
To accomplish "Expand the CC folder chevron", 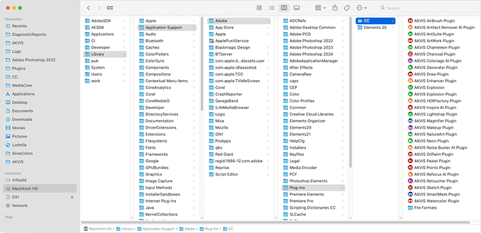I will coord(393,21).
